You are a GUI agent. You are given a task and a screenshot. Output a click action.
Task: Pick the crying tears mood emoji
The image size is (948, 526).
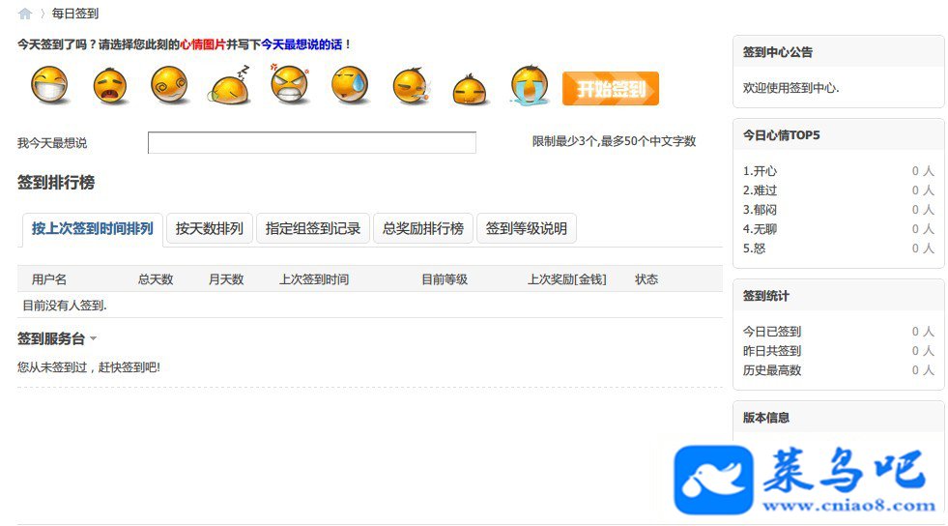(x=530, y=85)
